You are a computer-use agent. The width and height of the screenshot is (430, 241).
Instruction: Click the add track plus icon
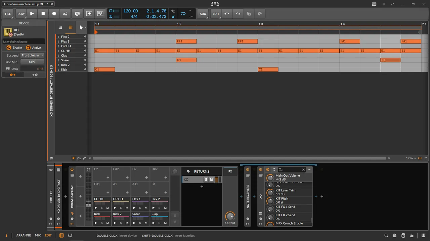click(89, 14)
